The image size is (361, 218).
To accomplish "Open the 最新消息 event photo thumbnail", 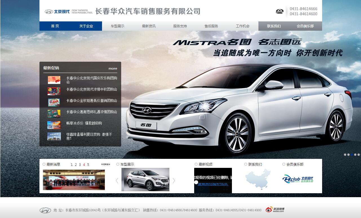I will point(74,180).
